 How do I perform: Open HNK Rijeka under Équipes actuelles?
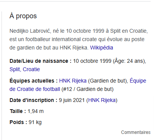73,81
